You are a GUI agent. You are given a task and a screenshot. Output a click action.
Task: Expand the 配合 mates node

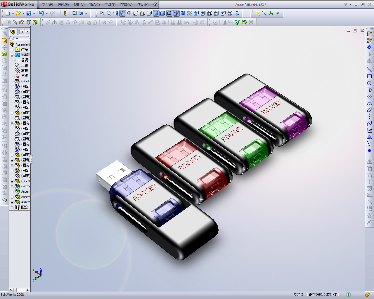(x=12, y=208)
